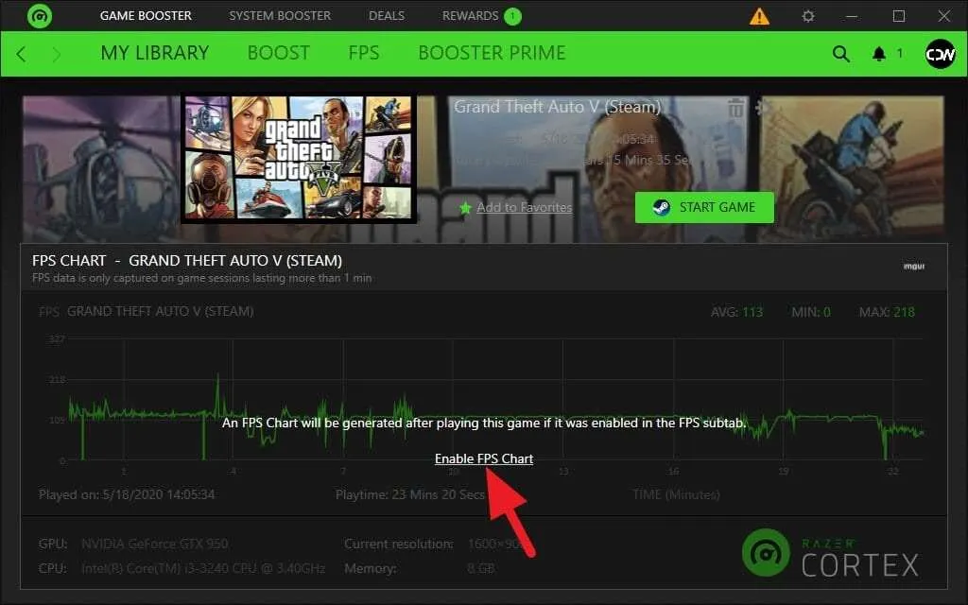The image size is (968, 605).
Task: Open settings via the gear icon
Action: click(808, 16)
